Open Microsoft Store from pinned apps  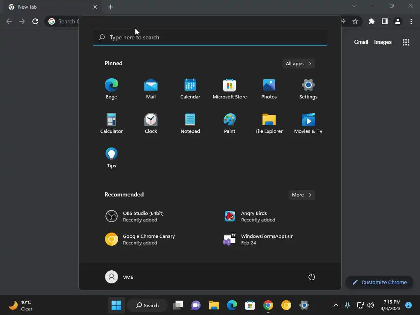(230, 89)
